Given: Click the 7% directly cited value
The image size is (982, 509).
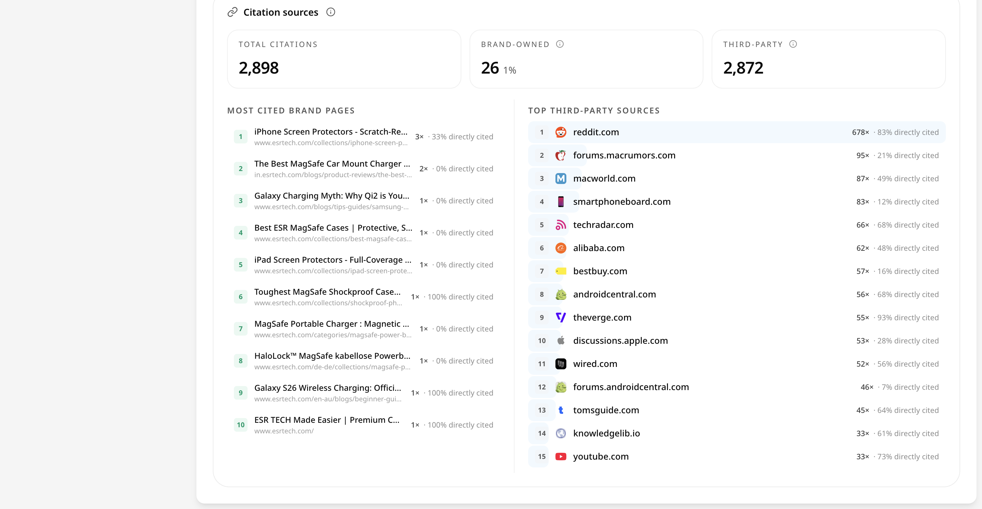Looking at the screenshot, I should 910,387.
